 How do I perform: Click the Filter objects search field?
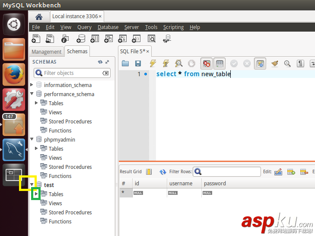(72, 73)
